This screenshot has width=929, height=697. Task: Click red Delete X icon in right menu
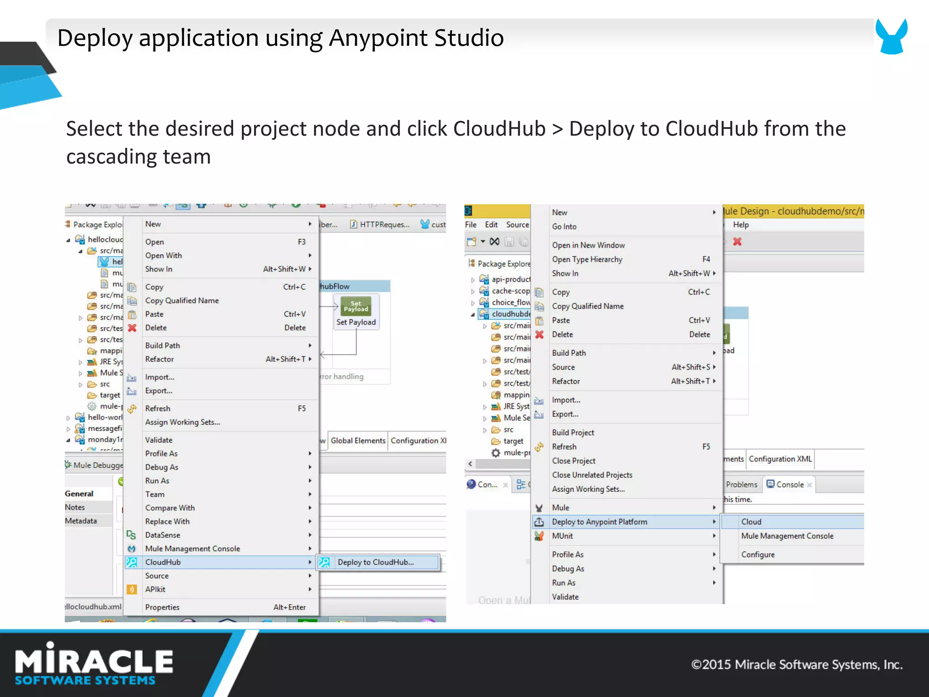539,334
